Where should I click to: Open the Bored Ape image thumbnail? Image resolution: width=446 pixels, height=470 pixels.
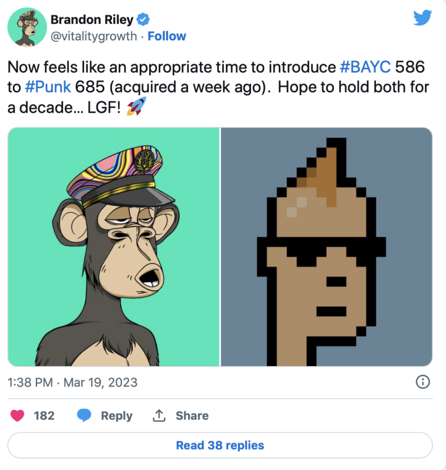point(113,247)
